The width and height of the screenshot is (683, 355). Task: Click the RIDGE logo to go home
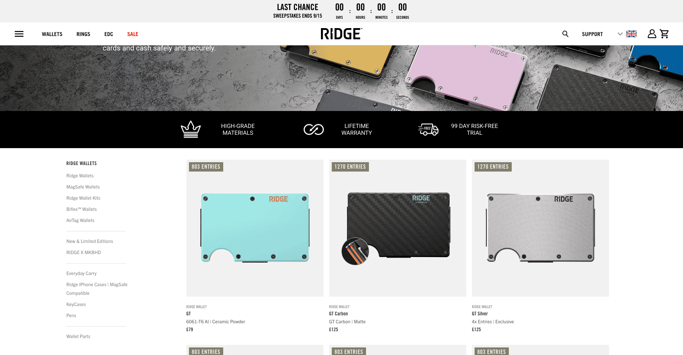pyautogui.click(x=341, y=34)
